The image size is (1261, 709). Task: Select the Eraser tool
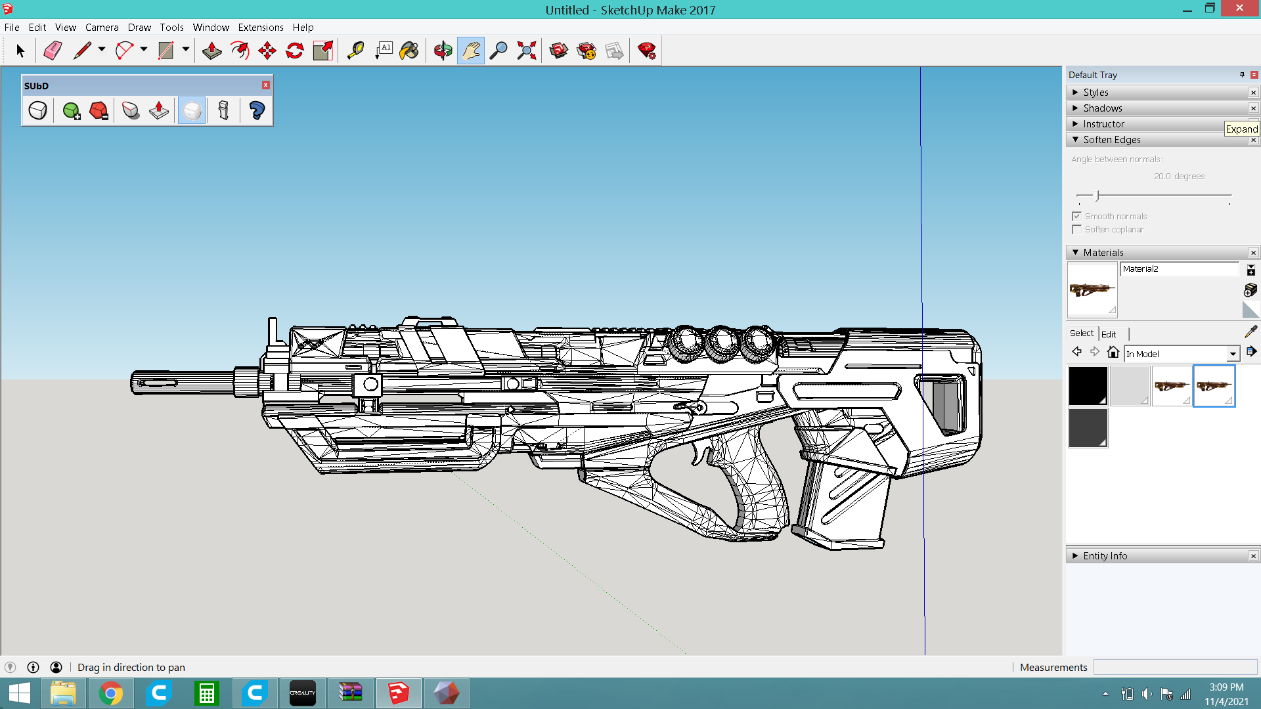(53, 51)
